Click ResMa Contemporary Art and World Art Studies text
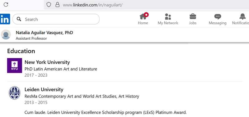The image size is (249, 117). [82, 96]
